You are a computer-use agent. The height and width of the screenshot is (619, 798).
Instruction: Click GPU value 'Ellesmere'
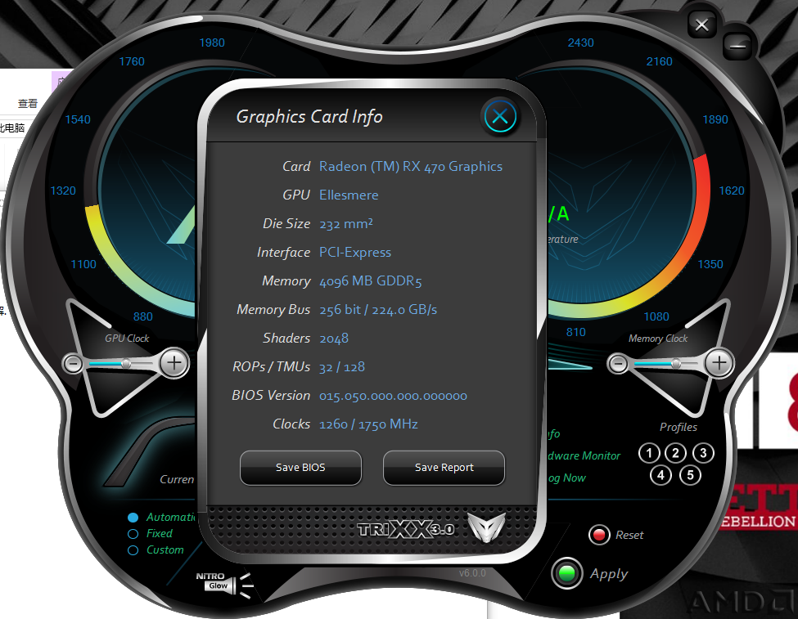click(x=349, y=195)
